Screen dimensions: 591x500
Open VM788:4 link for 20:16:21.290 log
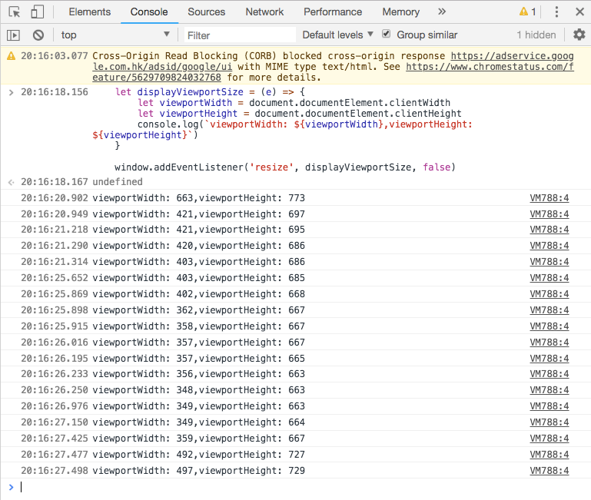(x=549, y=246)
